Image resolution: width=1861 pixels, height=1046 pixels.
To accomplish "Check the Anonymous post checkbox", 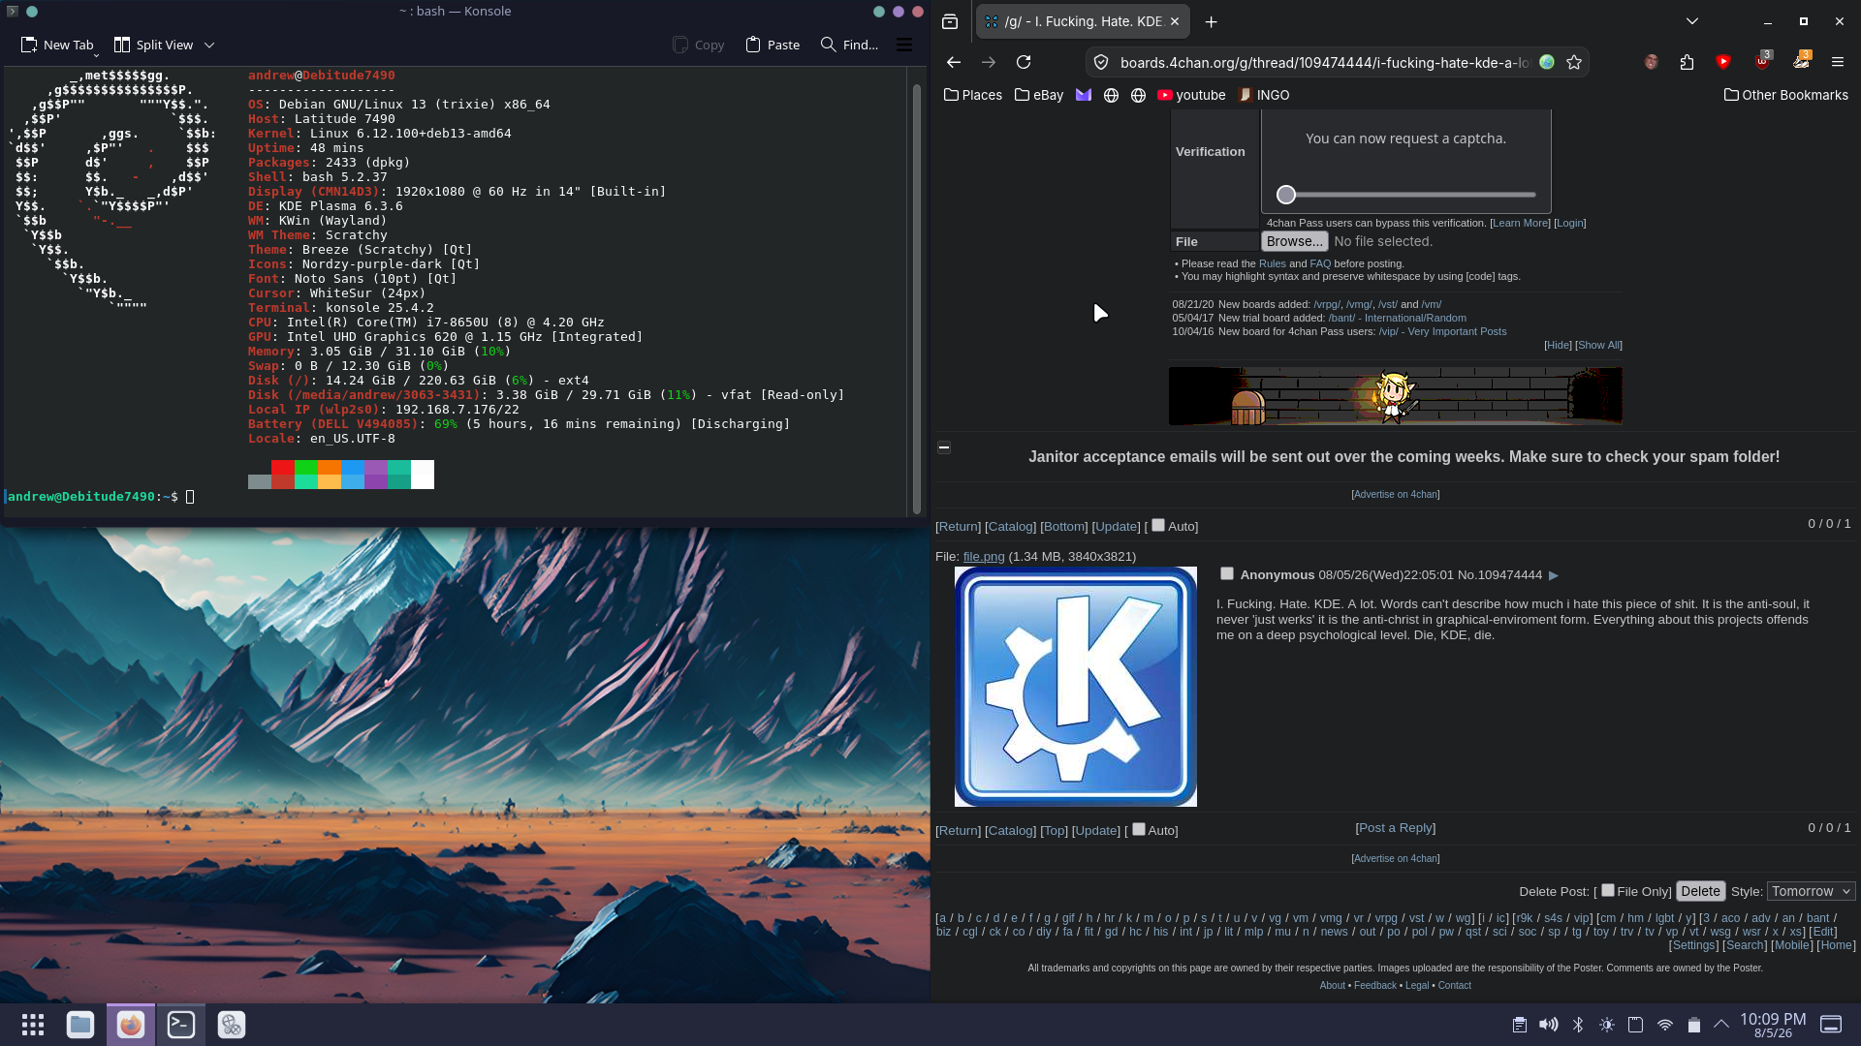I will 1227,573.
